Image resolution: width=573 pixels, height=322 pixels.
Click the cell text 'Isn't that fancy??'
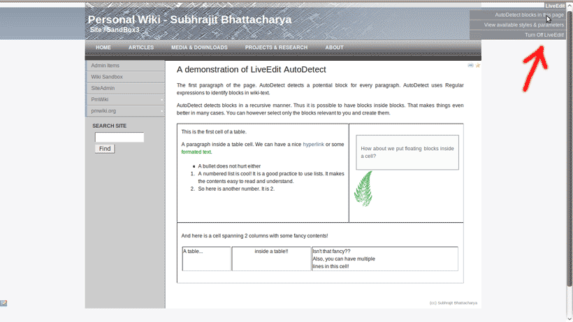pyautogui.click(x=331, y=251)
